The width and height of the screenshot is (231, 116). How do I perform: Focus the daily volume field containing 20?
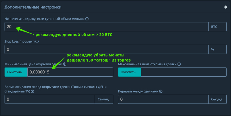(x=106, y=27)
